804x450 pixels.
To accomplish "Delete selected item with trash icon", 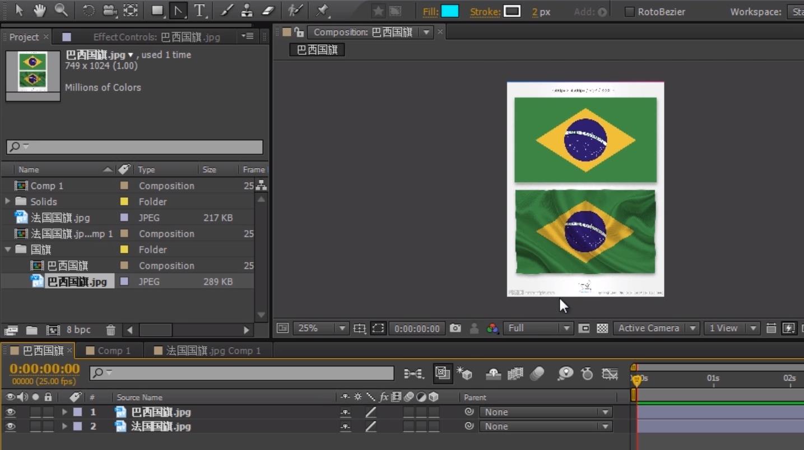I will 111,330.
